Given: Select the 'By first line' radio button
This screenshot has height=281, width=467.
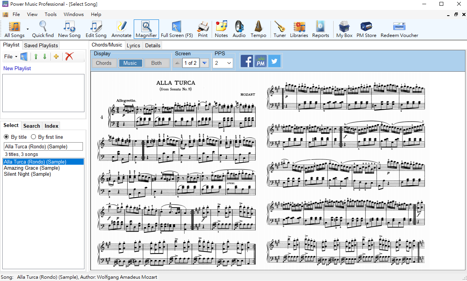Looking at the screenshot, I should pos(34,137).
